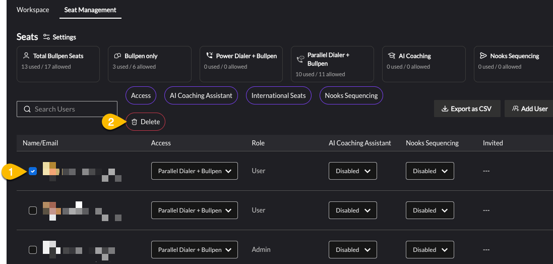553x264 pixels.
Task: Click the Add User people icon
Action: click(x=515, y=109)
